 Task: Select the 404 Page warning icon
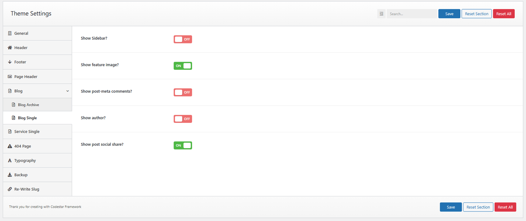click(10, 146)
